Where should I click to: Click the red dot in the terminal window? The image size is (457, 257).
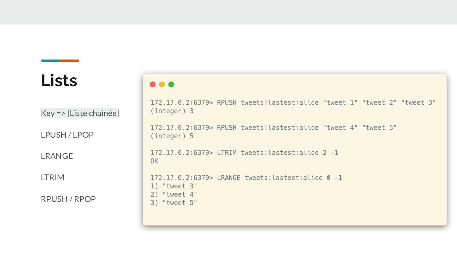tap(153, 84)
